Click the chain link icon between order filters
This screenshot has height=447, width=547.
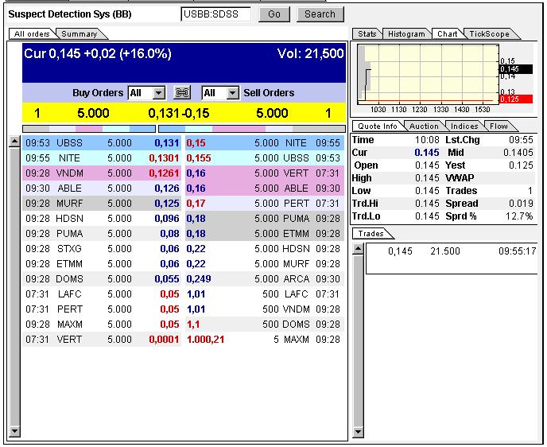[x=182, y=93]
